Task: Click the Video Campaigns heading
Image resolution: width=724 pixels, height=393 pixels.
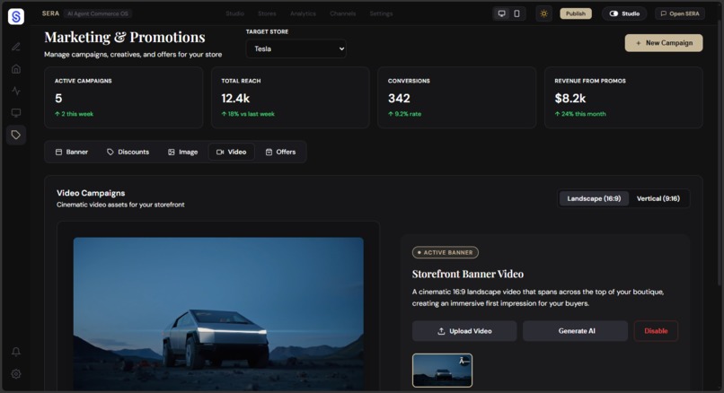Action: (x=91, y=193)
